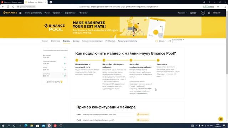Expand the Кошелек dropdown
Screen dimensions: 228x128
coord(182,13)
